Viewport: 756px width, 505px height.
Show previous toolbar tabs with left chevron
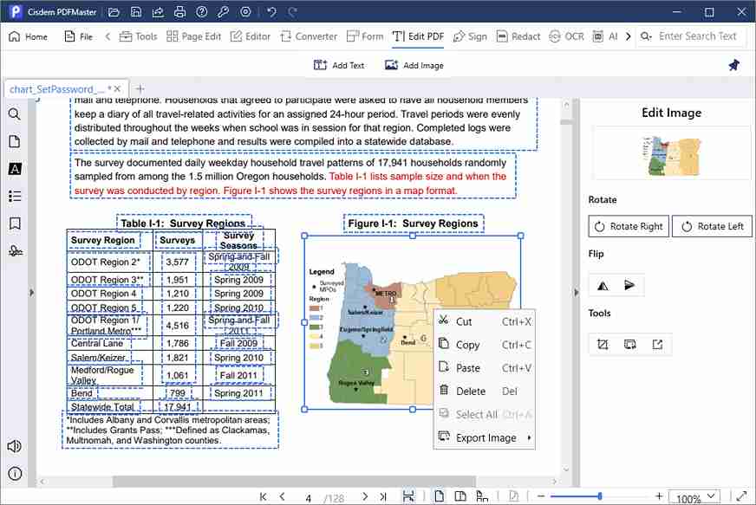(108, 36)
